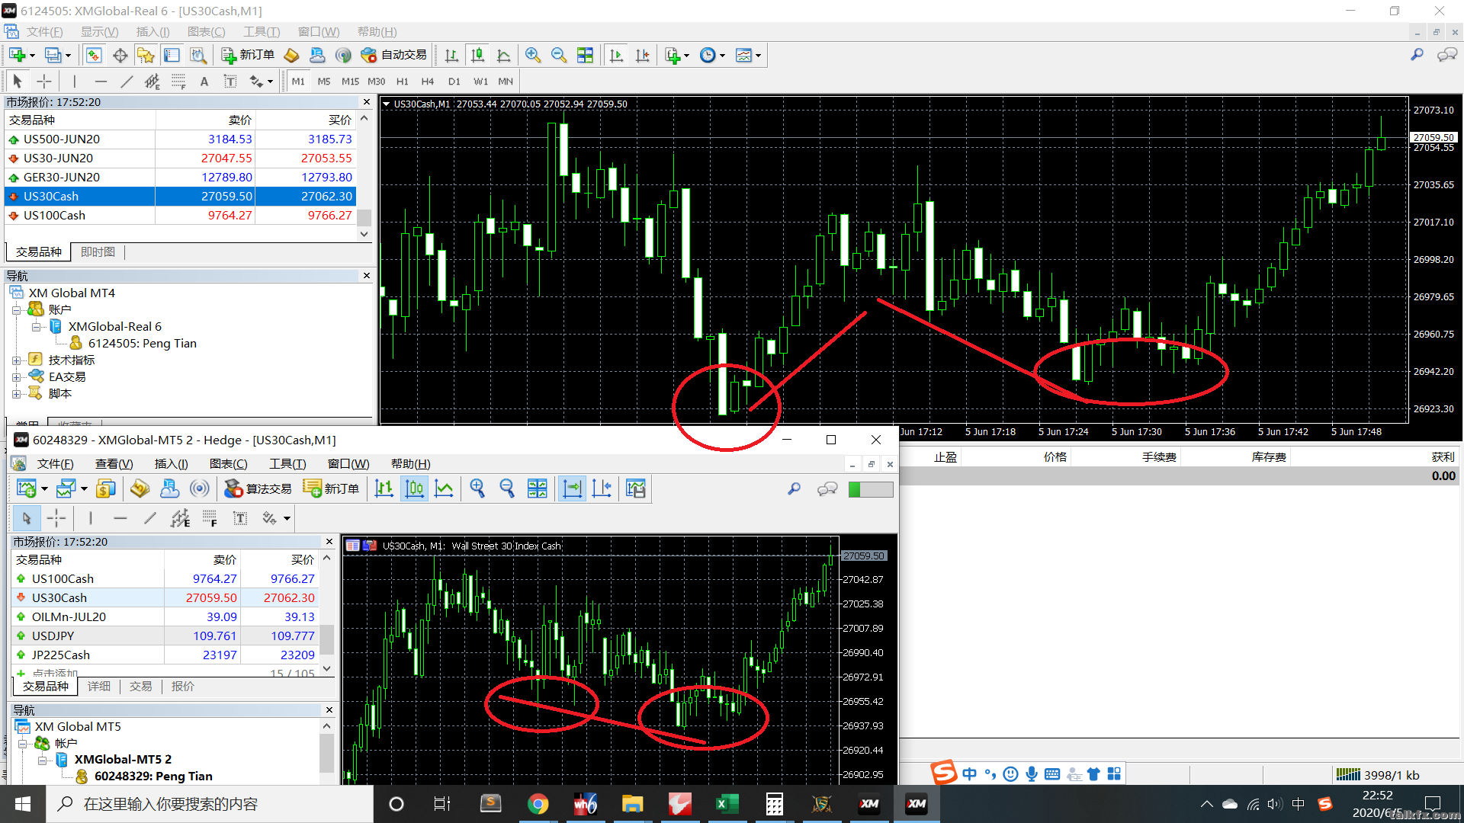
Task: Select the MT4 crosshair tool
Action: click(x=44, y=82)
